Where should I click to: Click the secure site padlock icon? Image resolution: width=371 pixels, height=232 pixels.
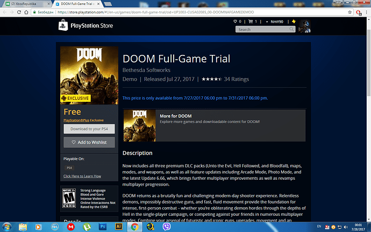coord(34,12)
